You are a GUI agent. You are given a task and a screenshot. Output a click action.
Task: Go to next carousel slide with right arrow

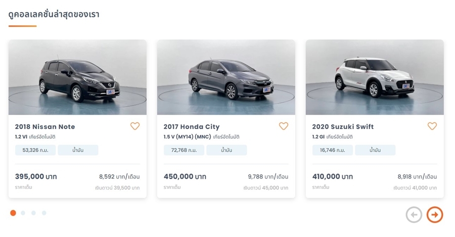click(435, 215)
